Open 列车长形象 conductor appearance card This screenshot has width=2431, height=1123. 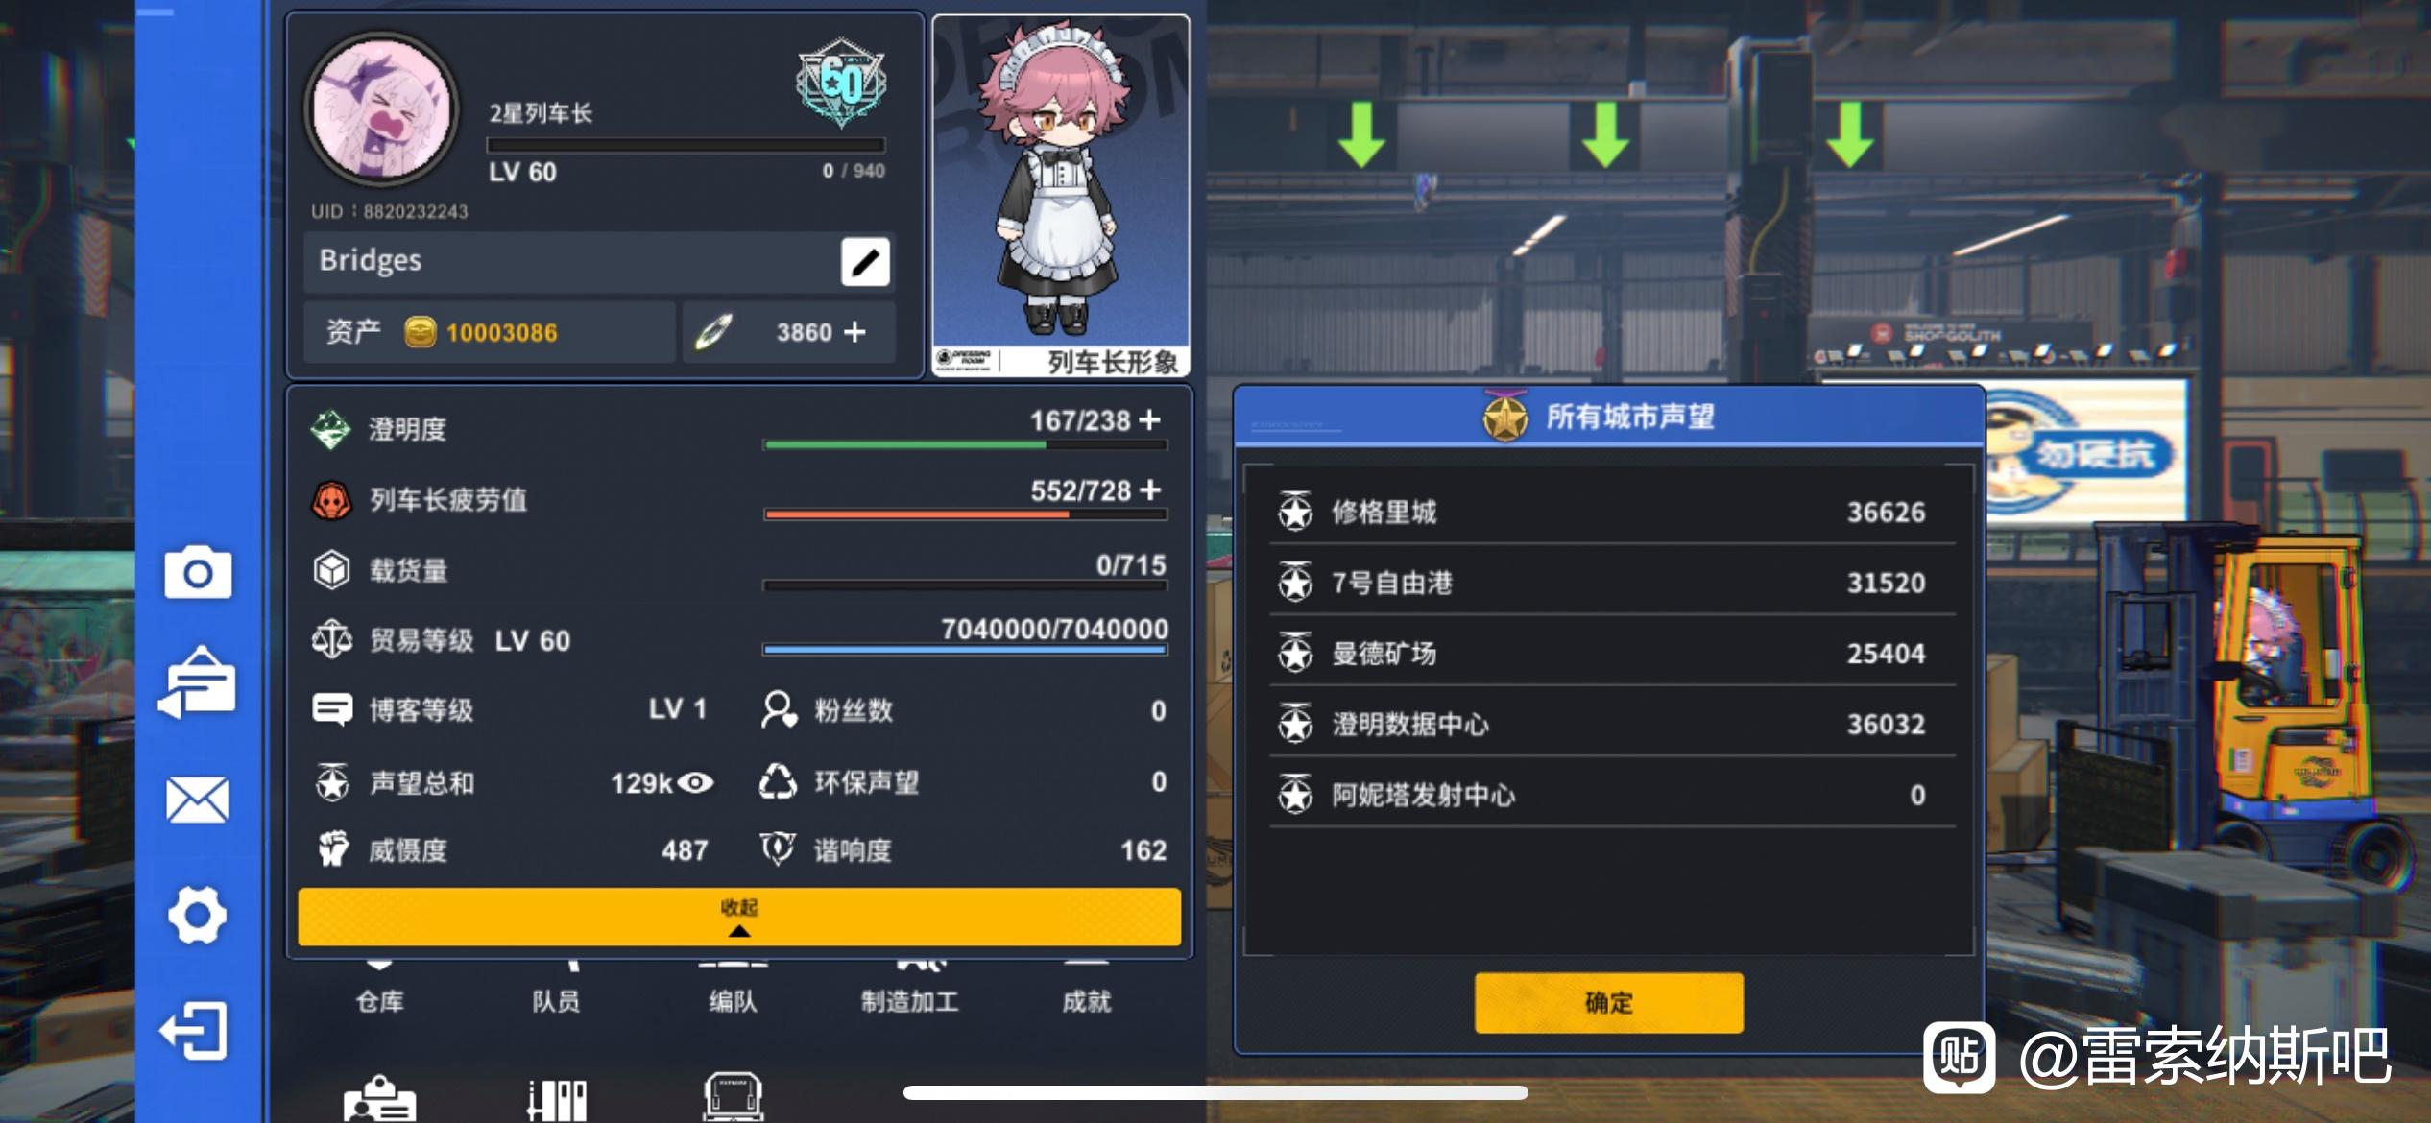click(1062, 196)
